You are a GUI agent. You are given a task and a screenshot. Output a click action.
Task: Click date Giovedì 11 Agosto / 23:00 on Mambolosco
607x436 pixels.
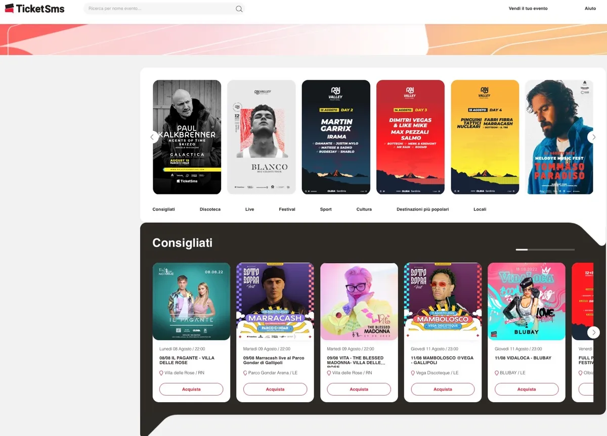point(435,349)
